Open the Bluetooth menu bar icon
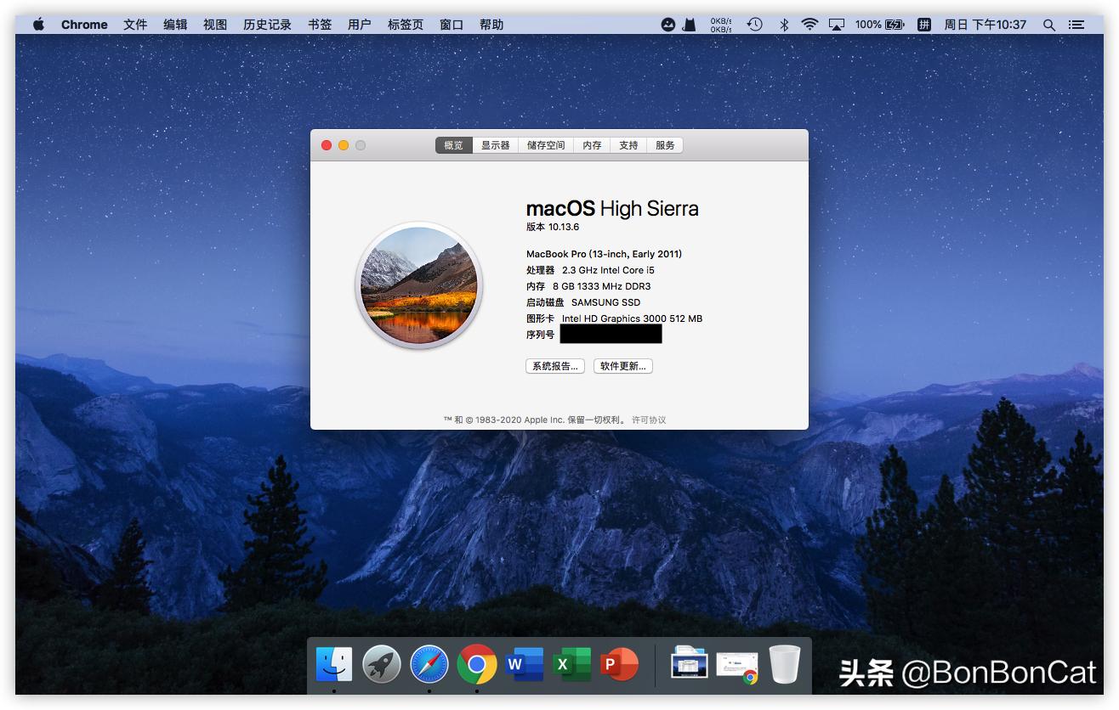 pyautogui.click(x=783, y=24)
